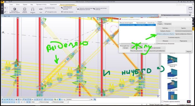The height and width of the screenshot is (106, 195).
Task: Enable Показать скрытые элементы checkbox
Action: (x=162, y=102)
